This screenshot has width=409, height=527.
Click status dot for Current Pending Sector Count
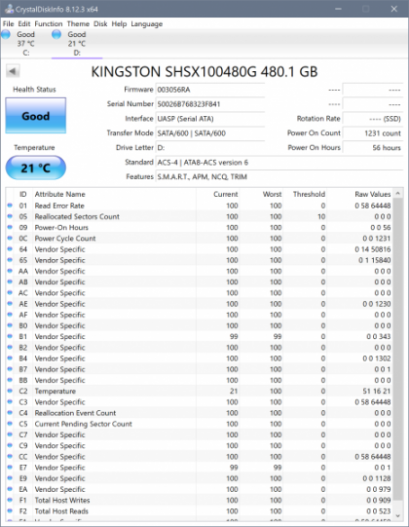click(x=10, y=424)
